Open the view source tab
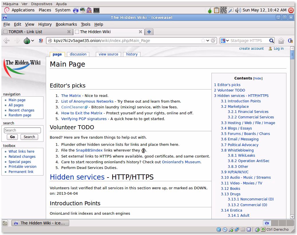297x235 pixels. click(108, 54)
